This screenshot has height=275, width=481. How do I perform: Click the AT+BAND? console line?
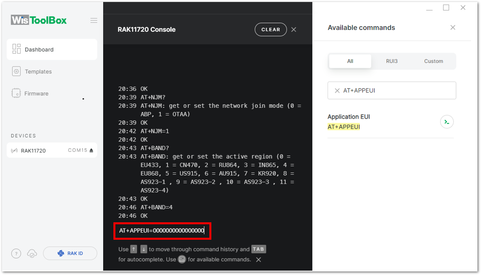155,148
